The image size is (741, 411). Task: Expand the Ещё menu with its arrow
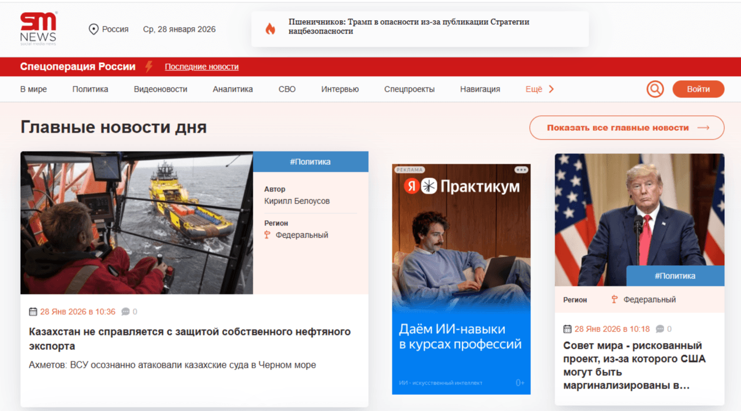pyautogui.click(x=550, y=89)
